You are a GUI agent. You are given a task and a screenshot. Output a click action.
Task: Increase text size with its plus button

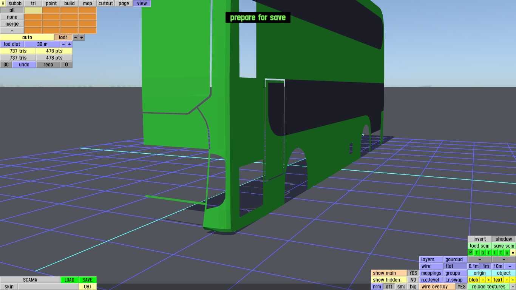513,280
